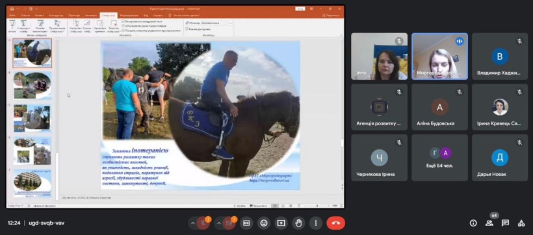Leave the call with the red button
This screenshot has height=235, width=533.
point(336,223)
